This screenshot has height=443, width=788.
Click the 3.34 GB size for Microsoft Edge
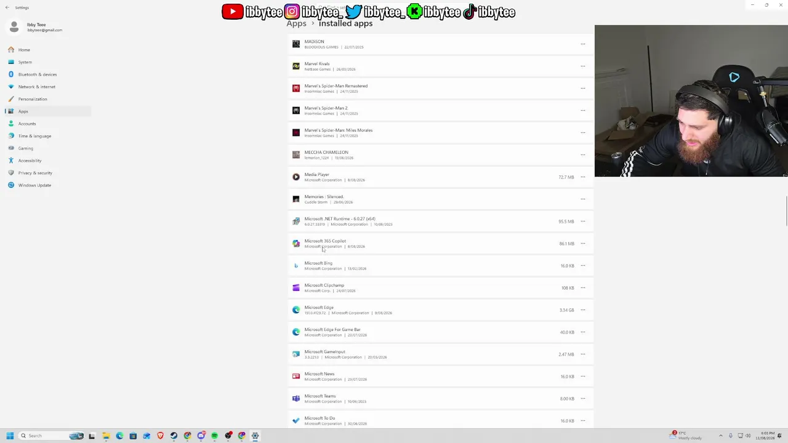pos(566,310)
